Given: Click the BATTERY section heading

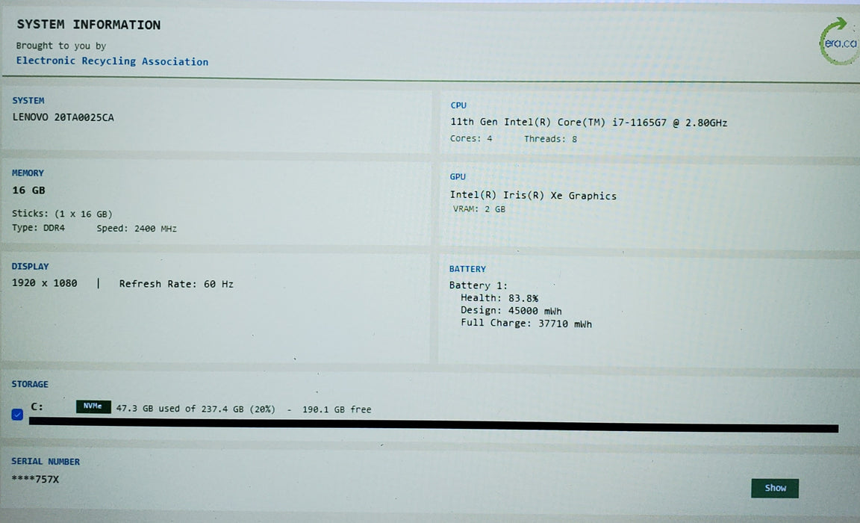Looking at the screenshot, I should pyautogui.click(x=467, y=269).
